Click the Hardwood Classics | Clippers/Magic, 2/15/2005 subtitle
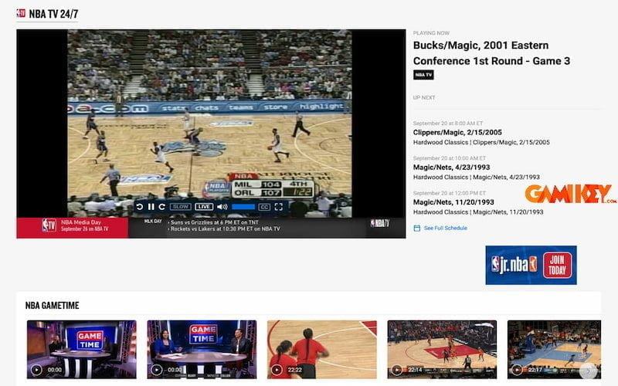Viewport: 618px width, 386px height. (x=481, y=142)
